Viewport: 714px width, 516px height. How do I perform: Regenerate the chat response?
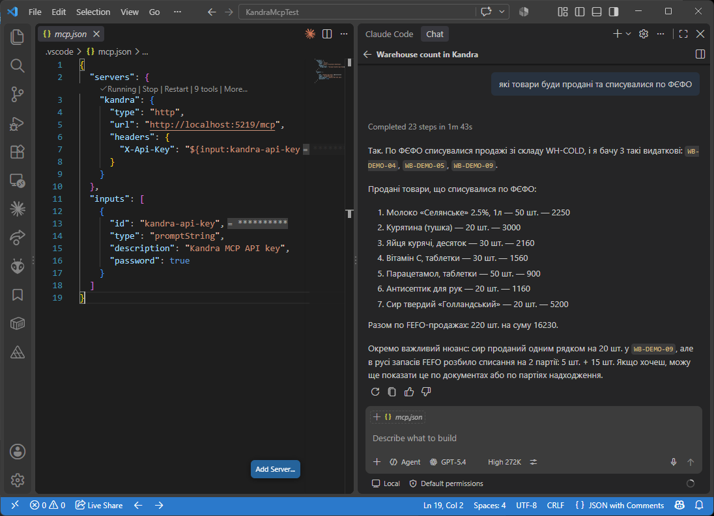pyautogui.click(x=375, y=392)
